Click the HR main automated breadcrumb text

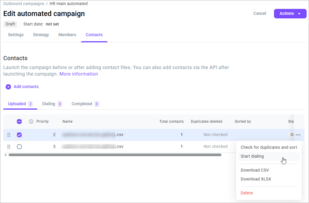69,4
